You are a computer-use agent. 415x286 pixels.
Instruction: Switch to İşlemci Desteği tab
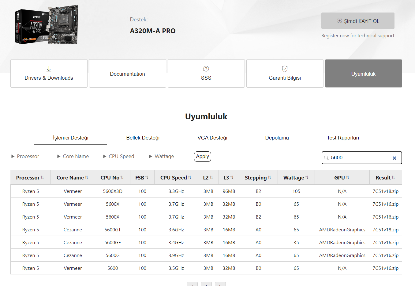point(71,138)
